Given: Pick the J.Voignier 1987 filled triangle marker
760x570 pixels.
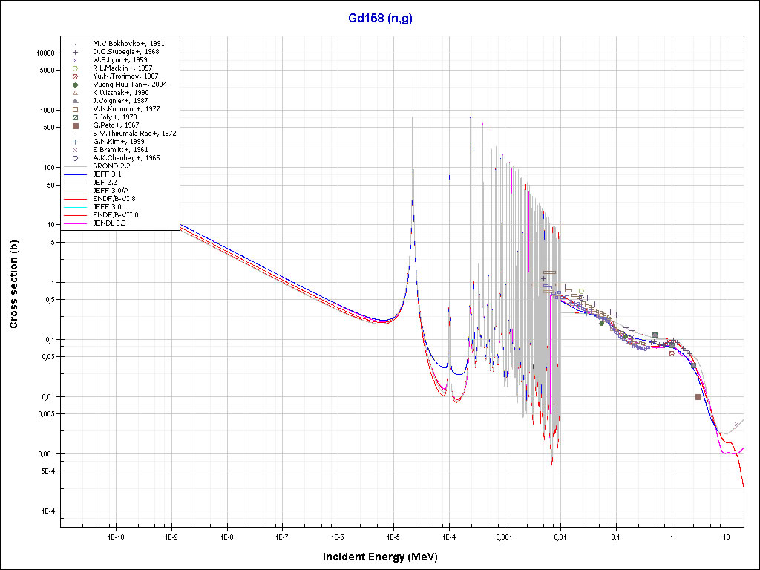Looking at the screenshot, I should [76, 101].
